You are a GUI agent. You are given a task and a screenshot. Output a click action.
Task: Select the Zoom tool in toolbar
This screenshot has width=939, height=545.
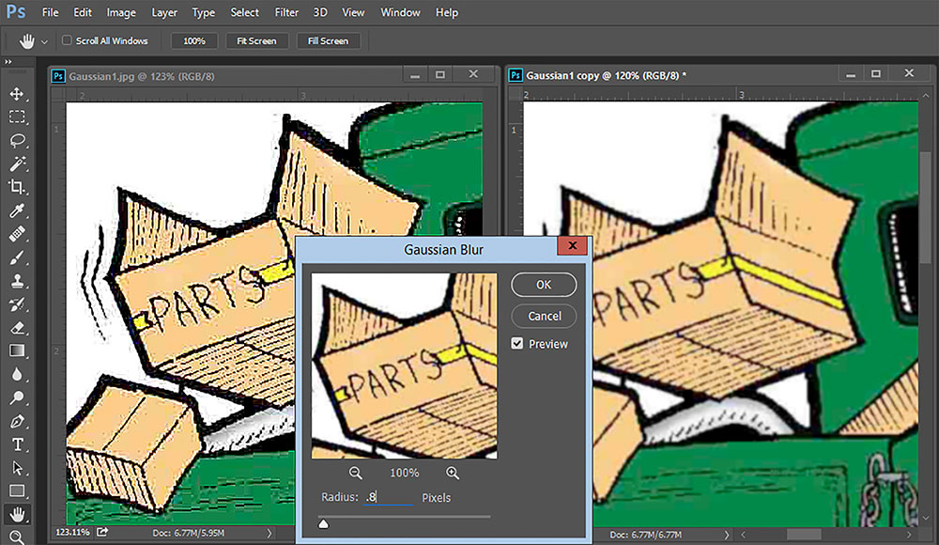point(17,537)
